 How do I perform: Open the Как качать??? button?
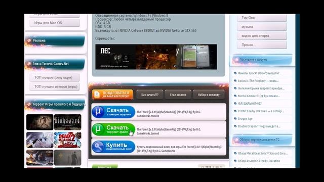(x=150, y=95)
